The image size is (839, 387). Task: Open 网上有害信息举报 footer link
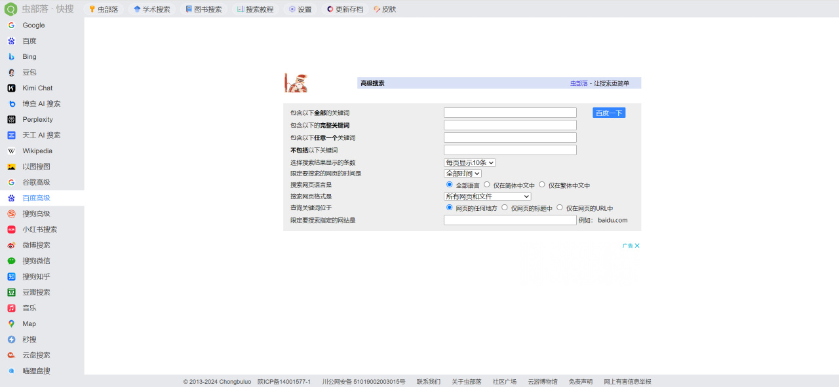pyautogui.click(x=628, y=382)
